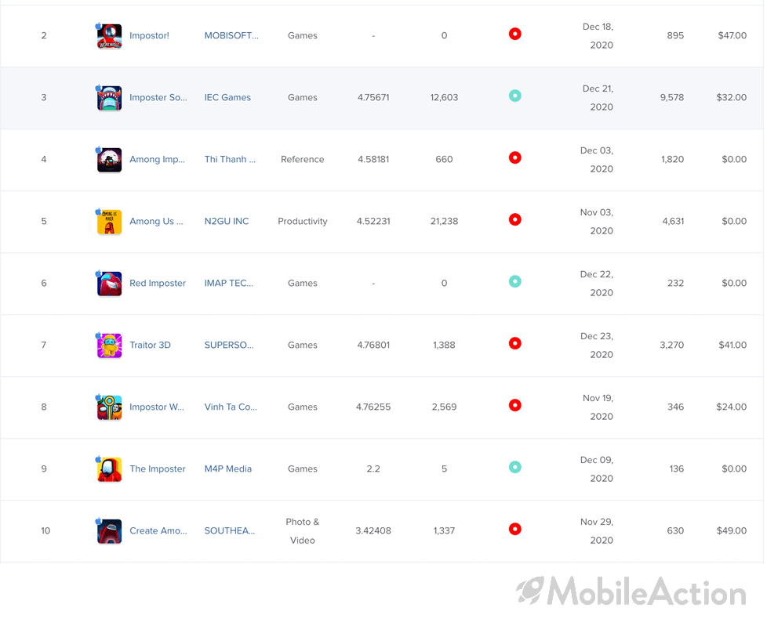
Task: Open the IEC Games publisher link
Action: (x=227, y=97)
